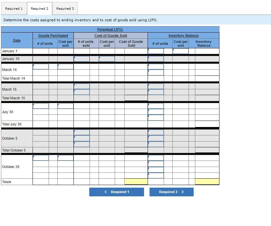
Task: Select March 14 first inventory units field
Action: coord(156,66)
